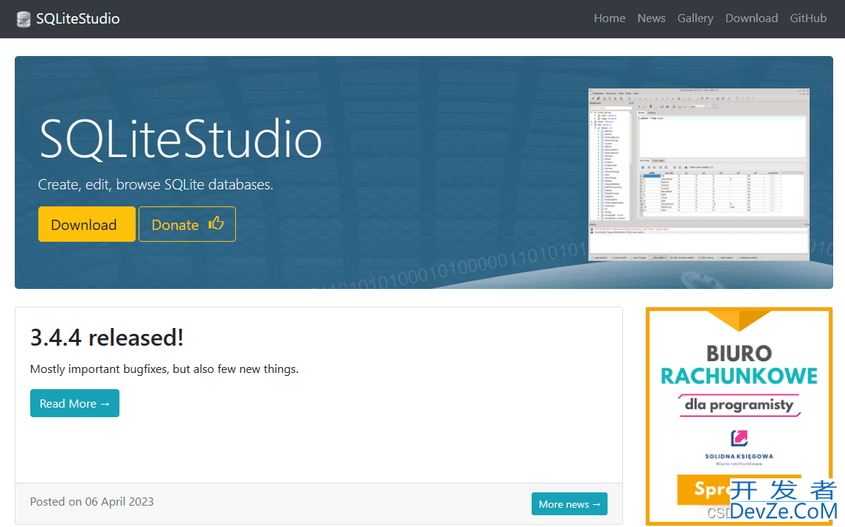Open the Gallery page
Viewport: 845px width, 527px height.
tap(695, 18)
